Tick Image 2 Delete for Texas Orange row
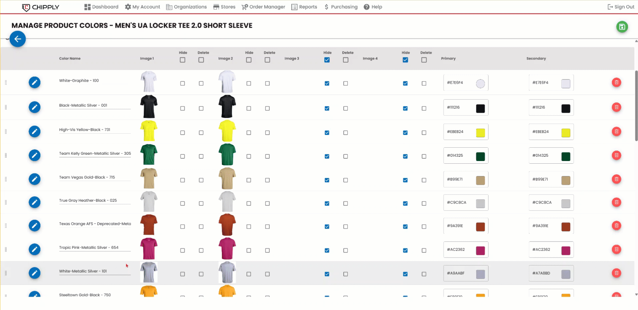This screenshot has height=310, width=638. click(267, 226)
